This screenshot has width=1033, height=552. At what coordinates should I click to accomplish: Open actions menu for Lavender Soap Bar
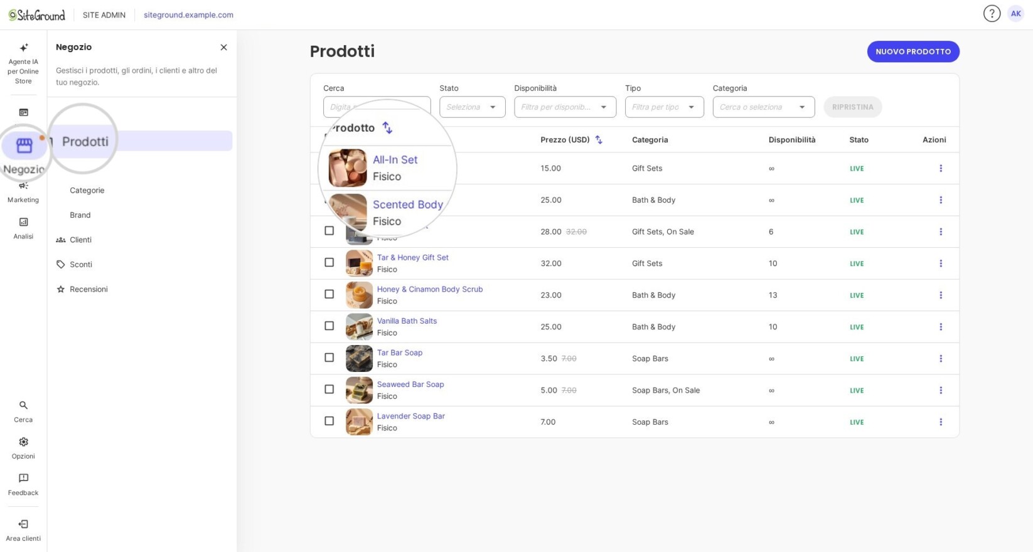(x=940, y=422)
